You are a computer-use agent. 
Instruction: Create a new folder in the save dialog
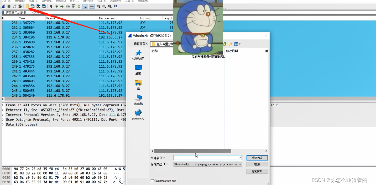(x=230, y=44)
